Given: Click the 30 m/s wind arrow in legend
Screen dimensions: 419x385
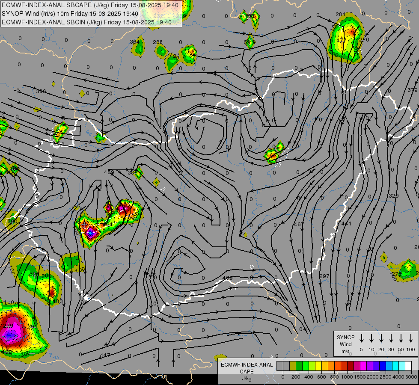Looking at the screenshot, I should tap(391, 338).
